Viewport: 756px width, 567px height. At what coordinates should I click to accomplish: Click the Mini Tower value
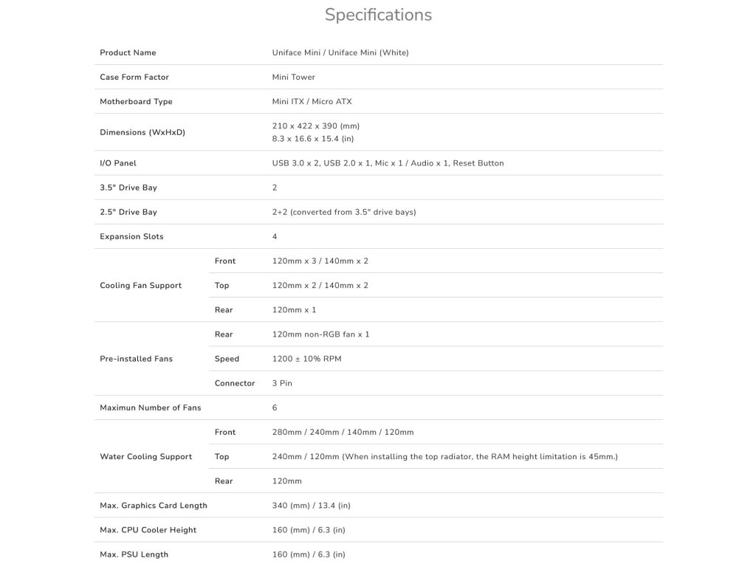click(x=293, y=77)
